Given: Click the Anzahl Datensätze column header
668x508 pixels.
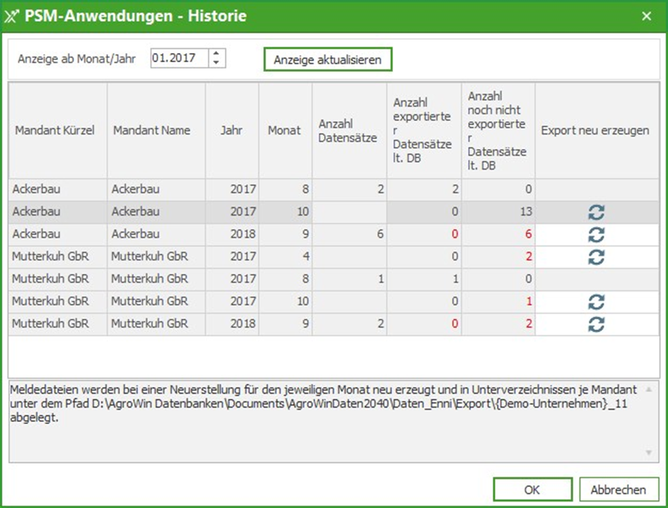Looking at the screenshot, I should point(347,131).
